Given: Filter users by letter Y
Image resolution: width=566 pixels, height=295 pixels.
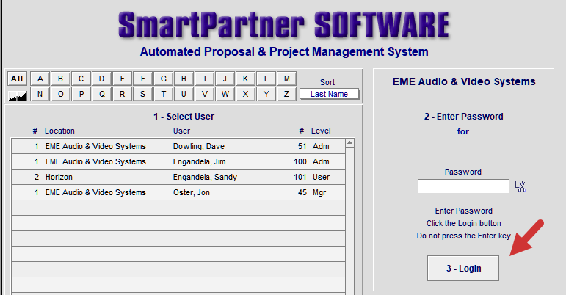Looking at the screenshot, I should pyautogui.click(x=266, y=94).
